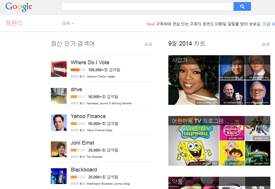Open the red 트렌드 title link
The height and width of the screenshot is (189, 275).
tap(14, 23)
